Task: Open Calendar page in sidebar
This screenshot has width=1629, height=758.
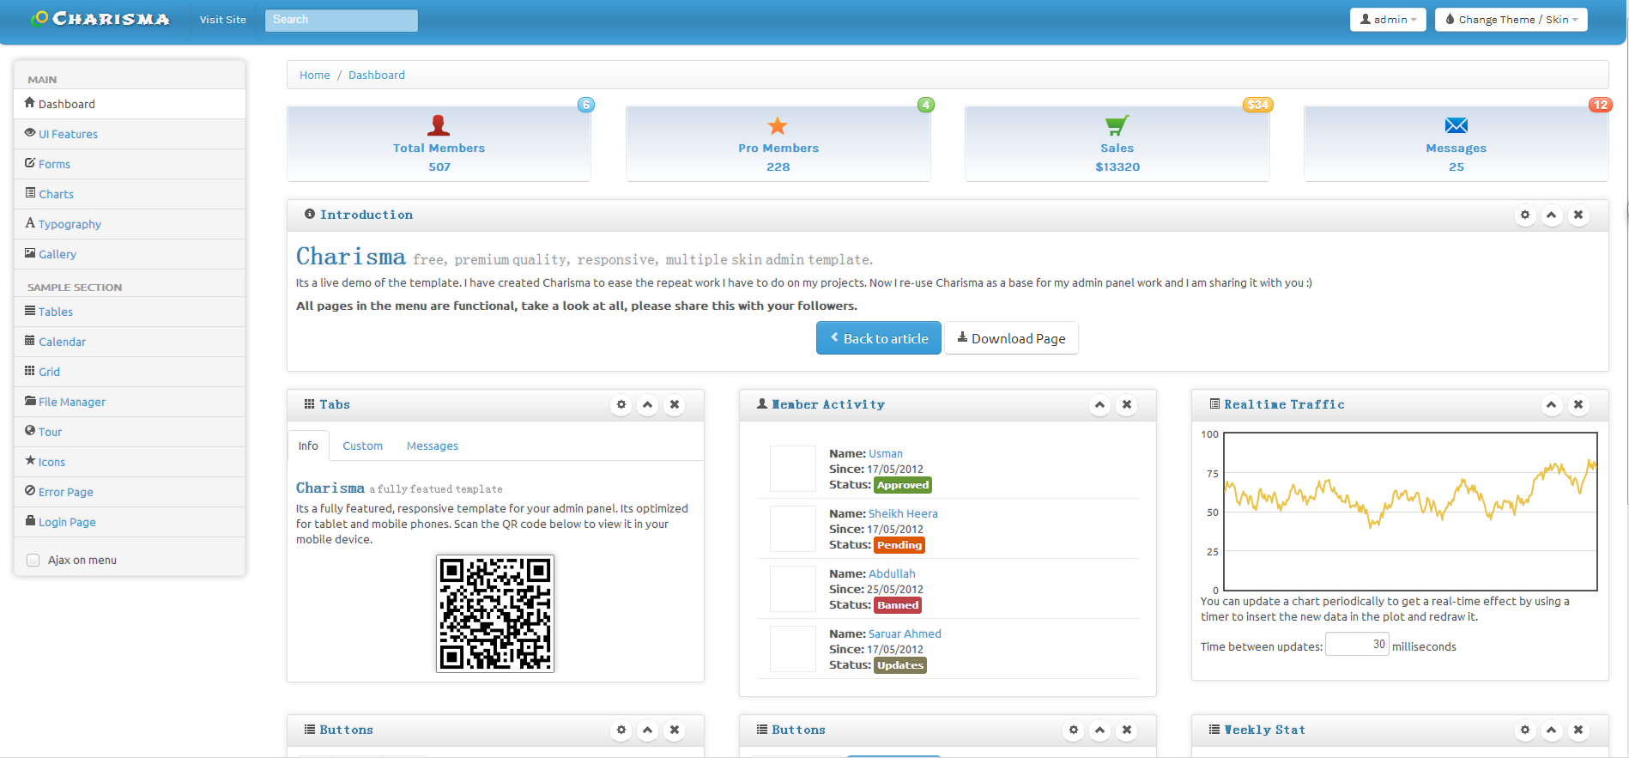Action: pos(130,342)
